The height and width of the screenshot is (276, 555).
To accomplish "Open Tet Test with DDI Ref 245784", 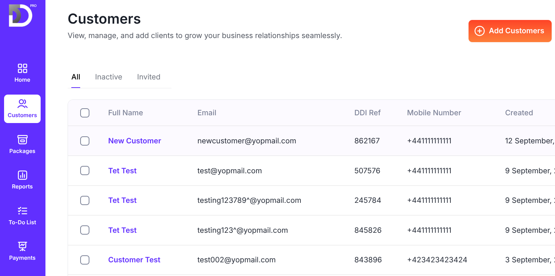I will click(x=122, y=200).
